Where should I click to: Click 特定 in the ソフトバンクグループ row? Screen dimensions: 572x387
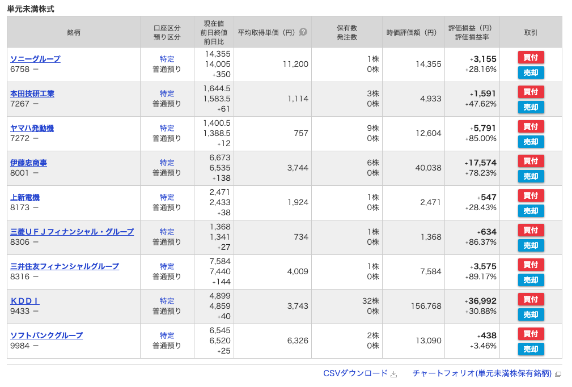pyautogui.click(x=167, y=335)
